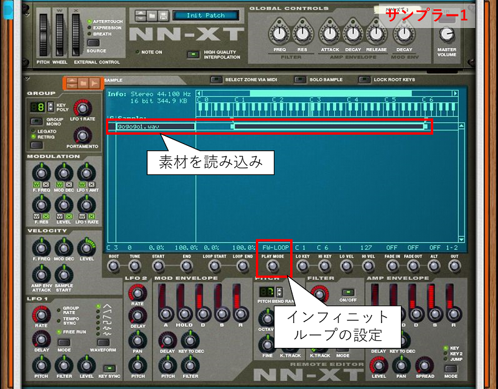Click sample list scroll up arrow
Viewport: 498px width, 389px height.
(x=461, y=126)
